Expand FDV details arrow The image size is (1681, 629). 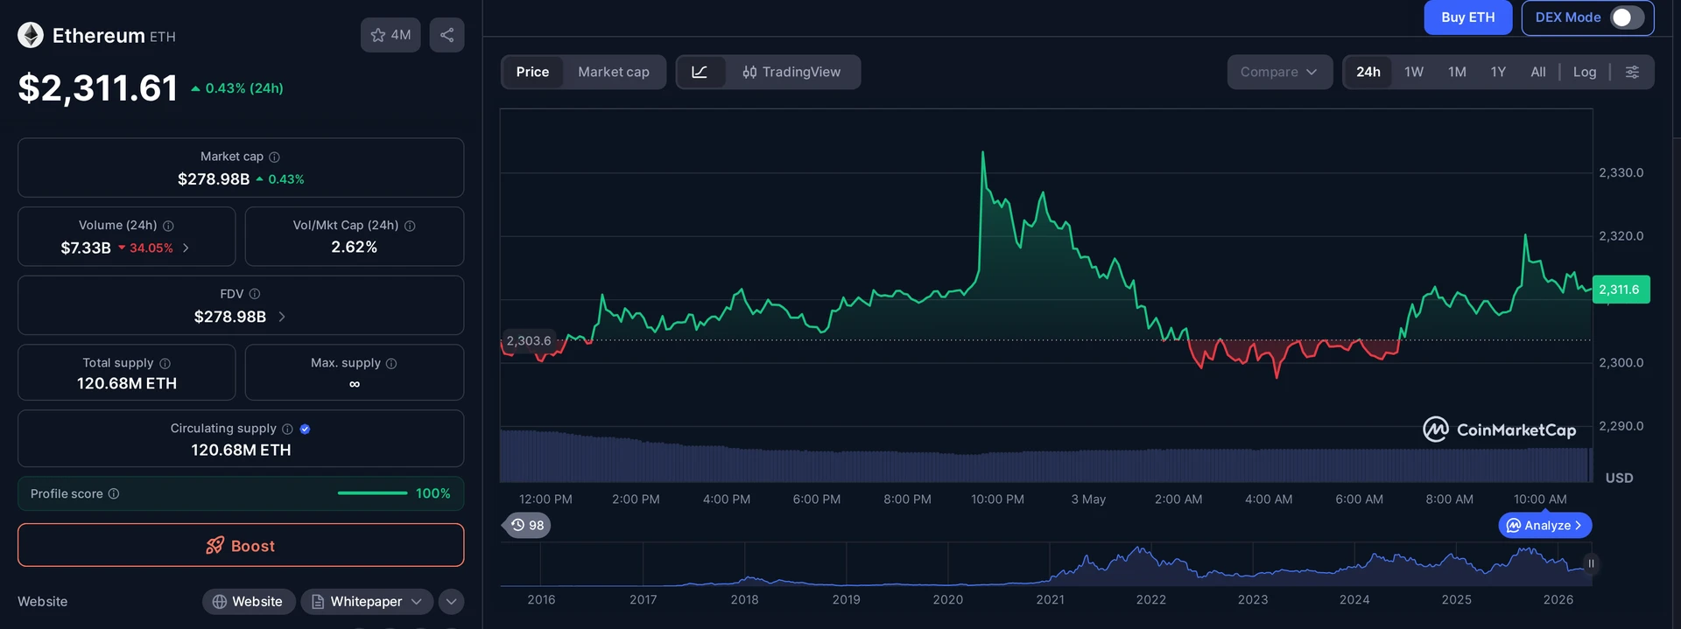[282, 317]
